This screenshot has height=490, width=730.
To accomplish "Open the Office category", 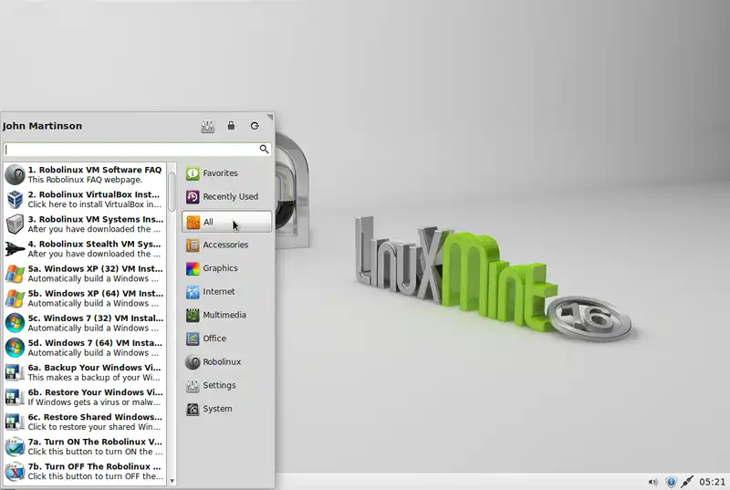I will point(226,339).
